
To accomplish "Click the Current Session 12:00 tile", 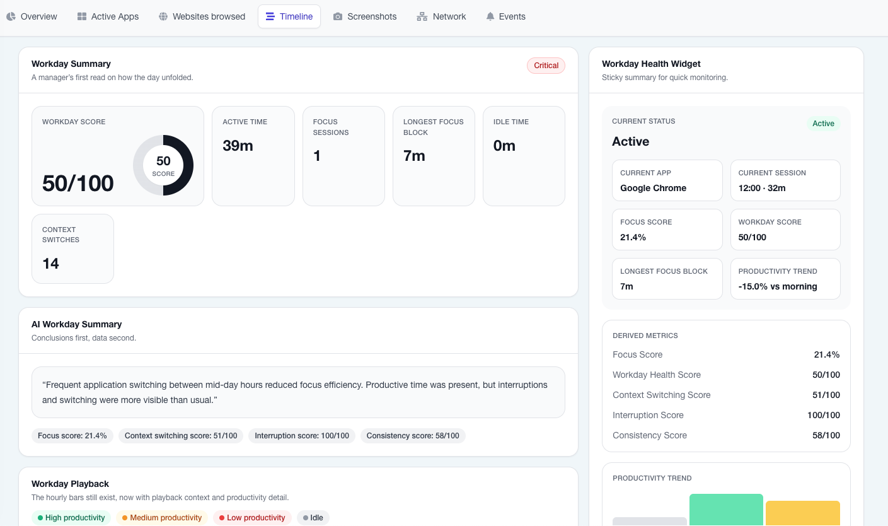I will pyautogui.click(x=785, y=180).
